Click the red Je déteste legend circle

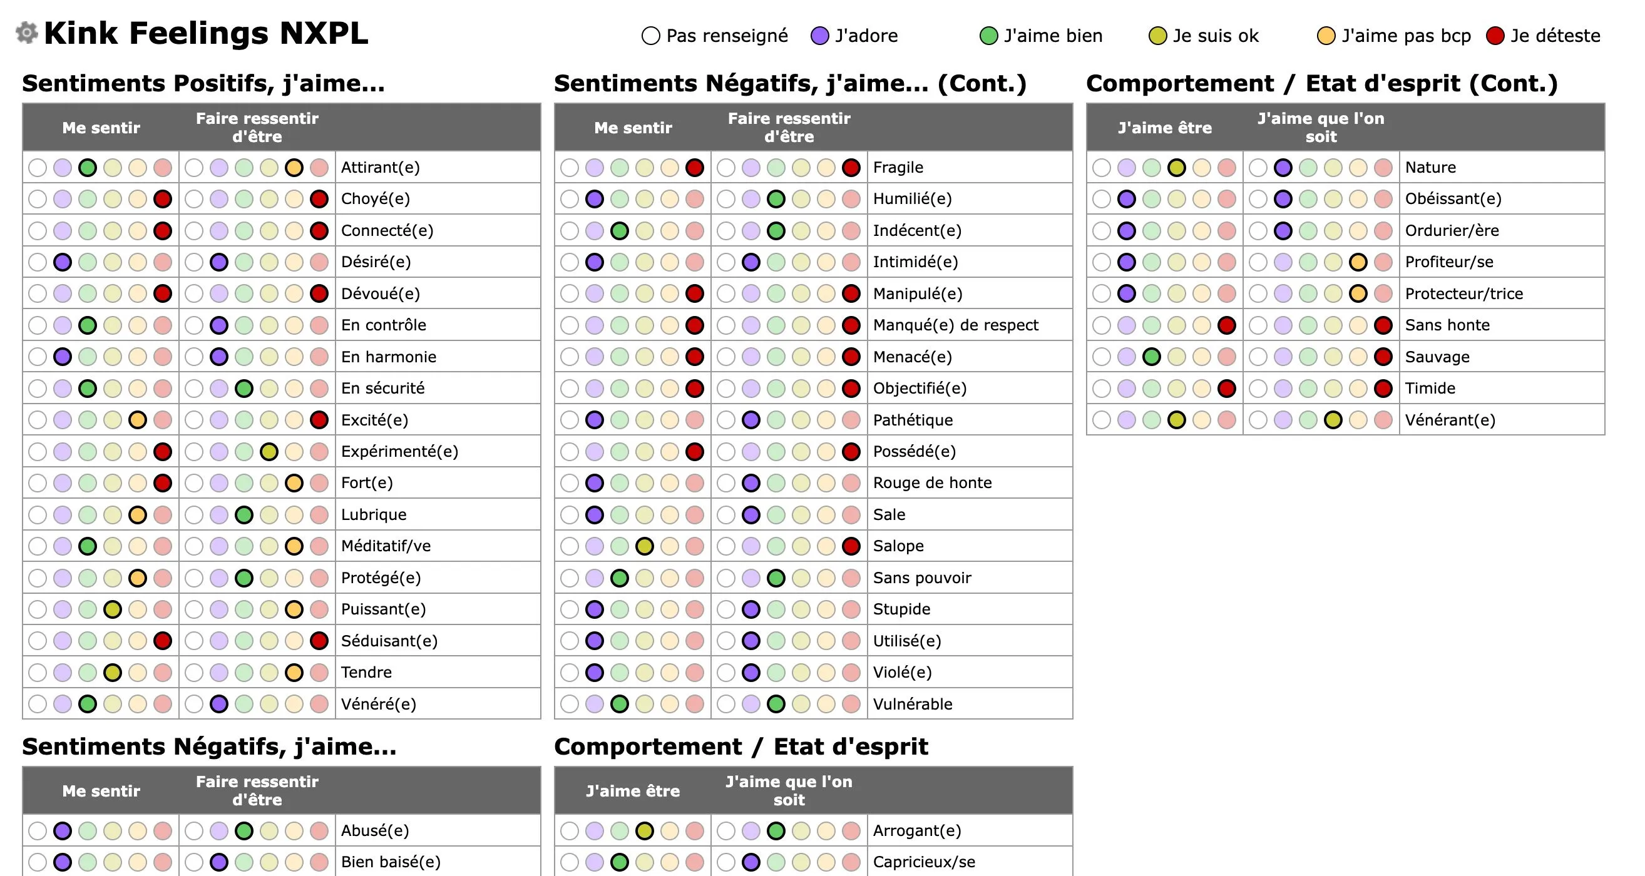(x=1495, y=36)
